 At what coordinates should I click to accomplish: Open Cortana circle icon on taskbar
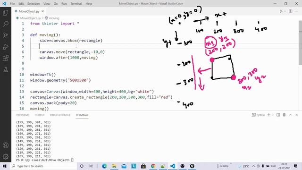pos(82,166)
